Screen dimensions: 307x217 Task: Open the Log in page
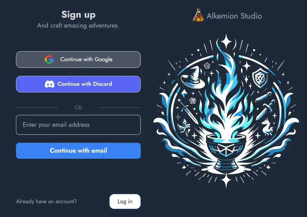coord(125,201)
